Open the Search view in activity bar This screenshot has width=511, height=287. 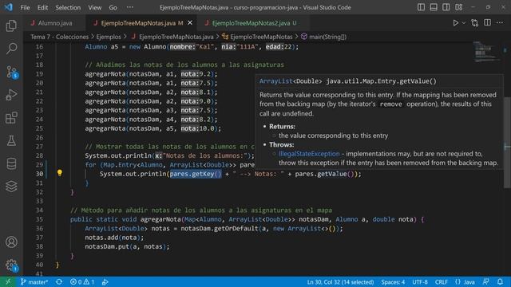pyautogui.click(x=11, y=49)
